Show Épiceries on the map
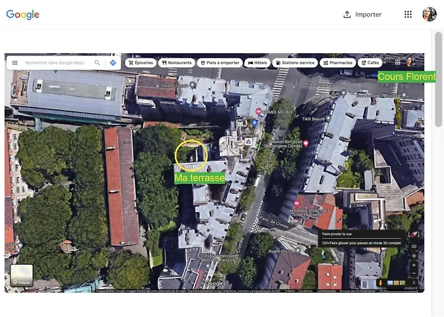Image resolution: width=444 pixels, height=317 pixels. point(140,63)
